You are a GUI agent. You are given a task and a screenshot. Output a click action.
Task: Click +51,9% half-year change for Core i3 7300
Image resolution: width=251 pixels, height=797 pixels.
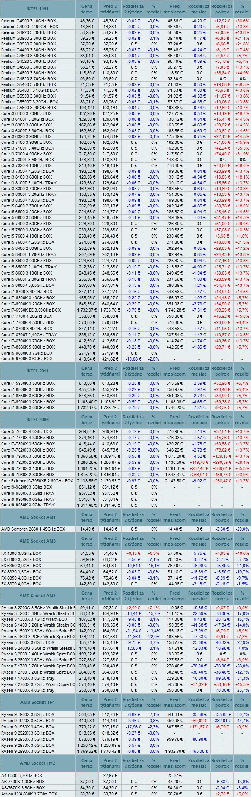click(242, 154)
